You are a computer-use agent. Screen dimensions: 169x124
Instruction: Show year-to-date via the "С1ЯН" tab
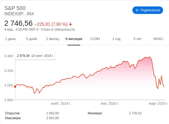tap(95, 39)
